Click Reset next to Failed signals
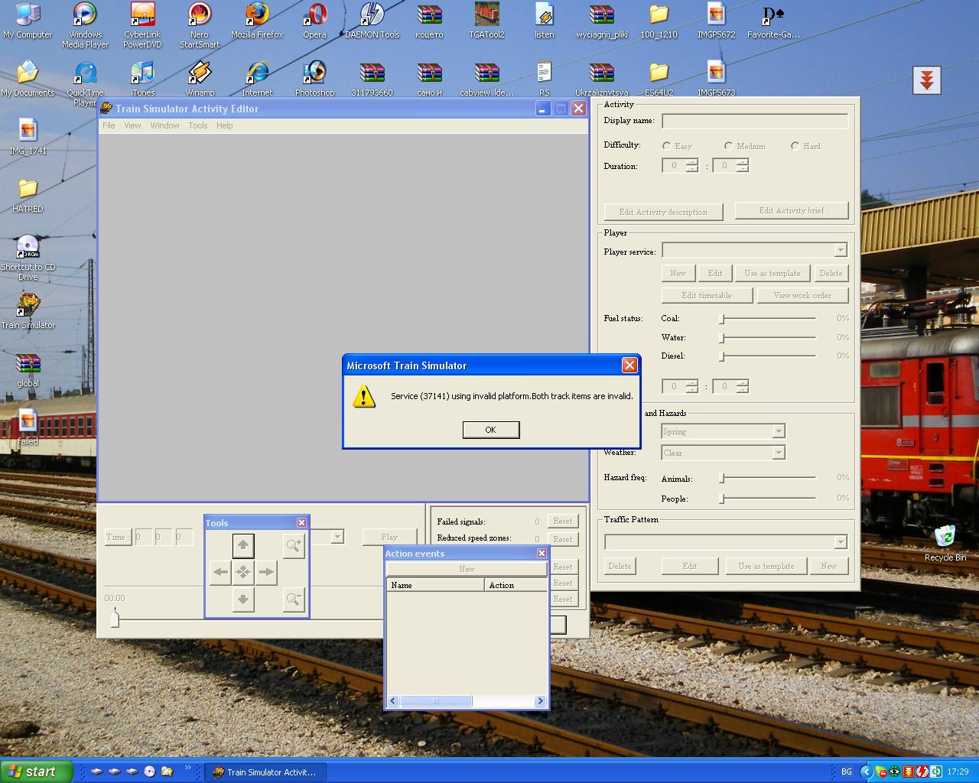 [563, 521]
